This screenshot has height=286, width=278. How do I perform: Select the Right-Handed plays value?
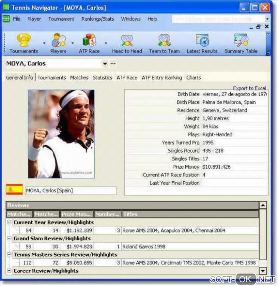[217, 134]
